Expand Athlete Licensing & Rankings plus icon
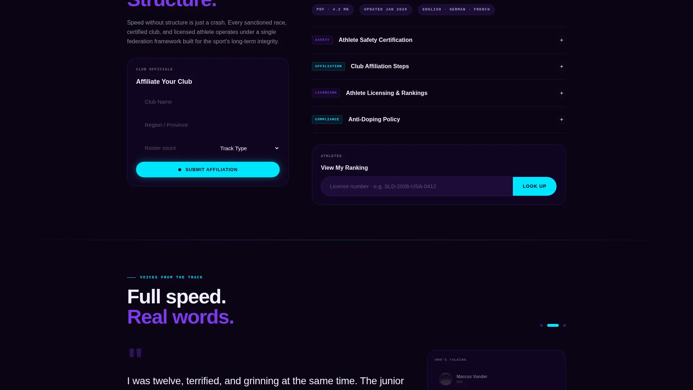Viewport: 693px width, 390px height. 561,93
